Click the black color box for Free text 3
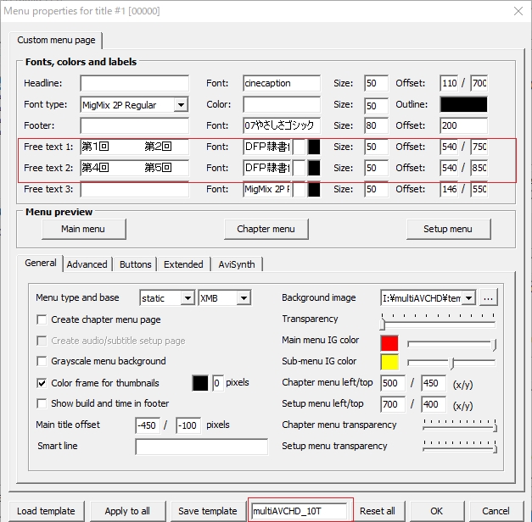Image resolution: width=532 pixels, height=522 pixels. [314, 189]
